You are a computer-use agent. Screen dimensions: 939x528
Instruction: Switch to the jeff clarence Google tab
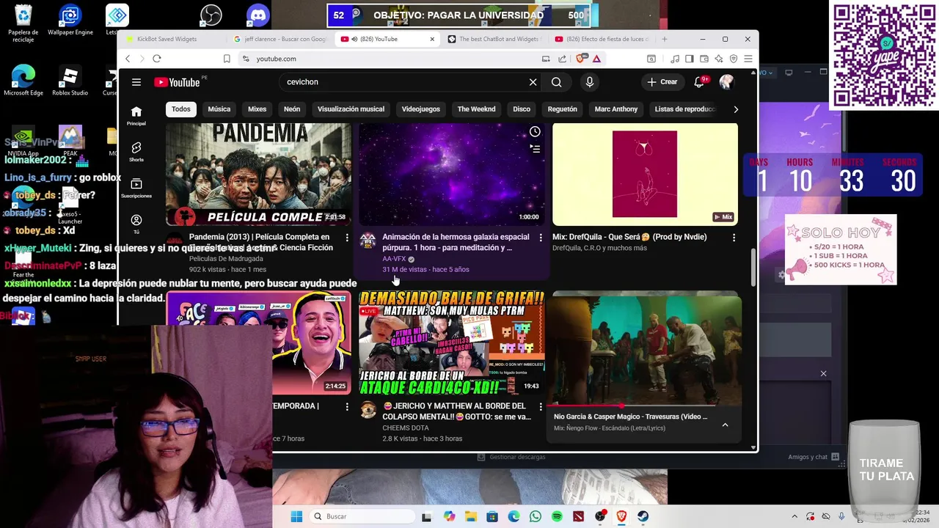point(279,39)
